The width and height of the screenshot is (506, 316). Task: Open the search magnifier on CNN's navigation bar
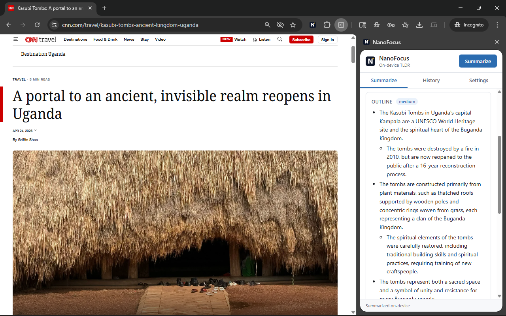pyautogui.click(x=280, y=39)
